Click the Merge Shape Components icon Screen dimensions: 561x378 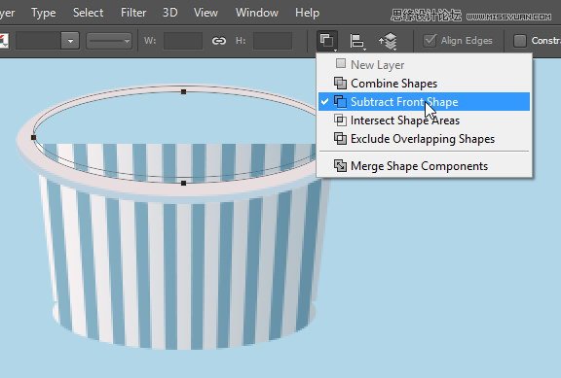(340, 166)
